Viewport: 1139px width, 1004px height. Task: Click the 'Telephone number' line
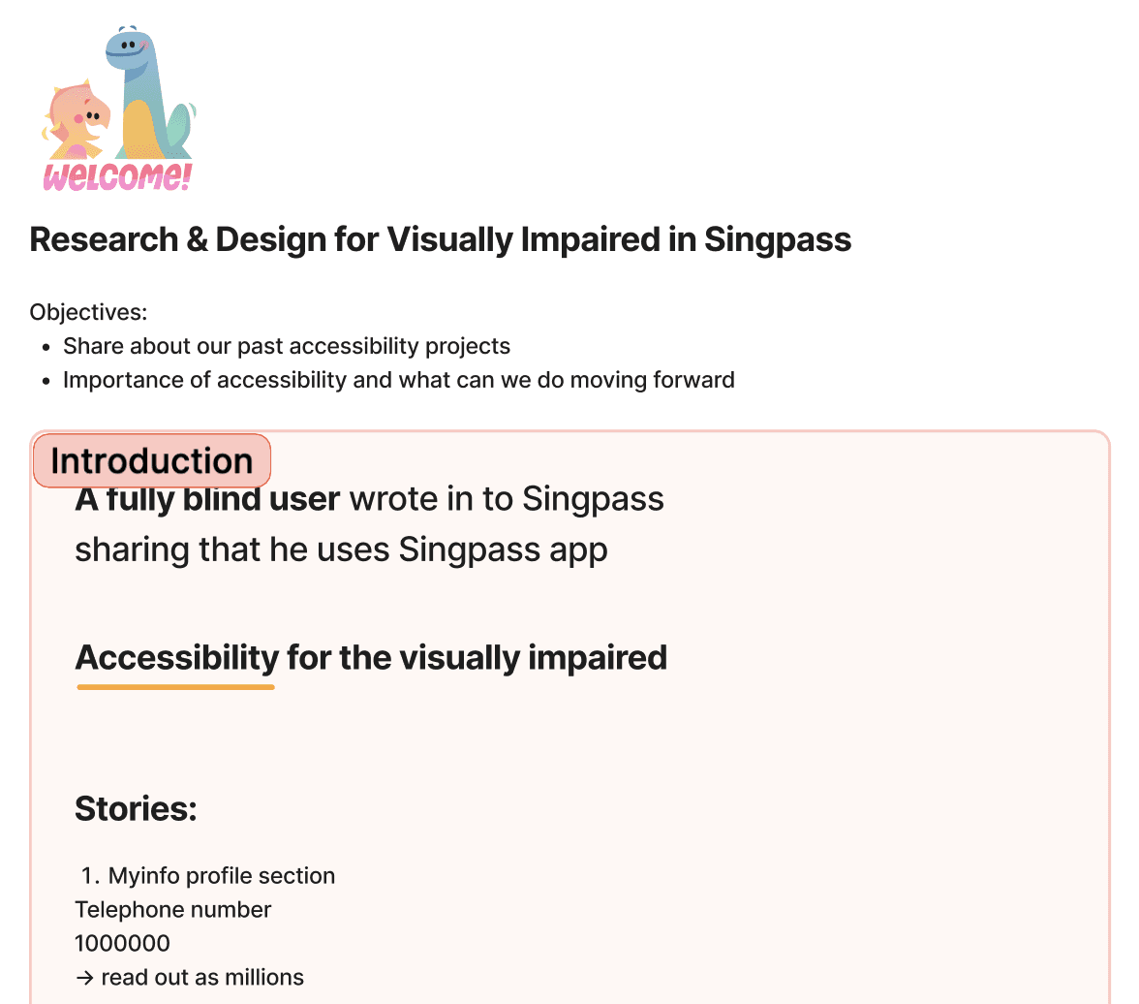pyautogui.click(x=172, y=909)
